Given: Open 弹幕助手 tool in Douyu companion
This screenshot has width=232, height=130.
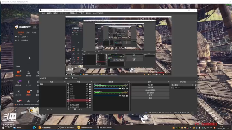Looking at the screenshot, I should tap(18, 73).
